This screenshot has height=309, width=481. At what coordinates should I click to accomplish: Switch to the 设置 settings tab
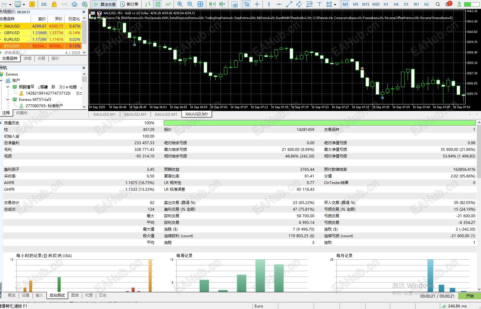26,295
